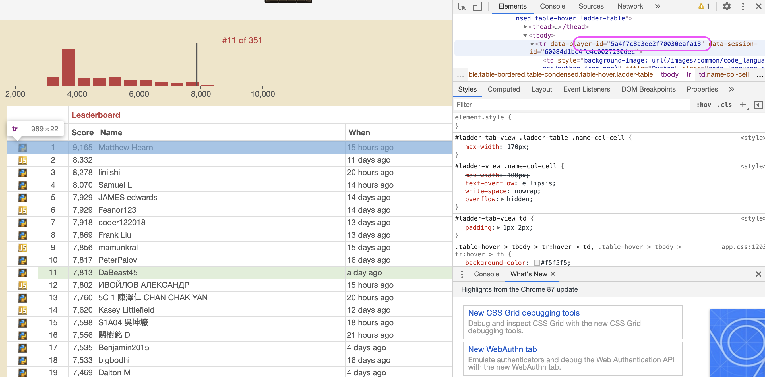Add new style rule with plus icon
This screenshot has width=765, height=377.
(743, 105)
